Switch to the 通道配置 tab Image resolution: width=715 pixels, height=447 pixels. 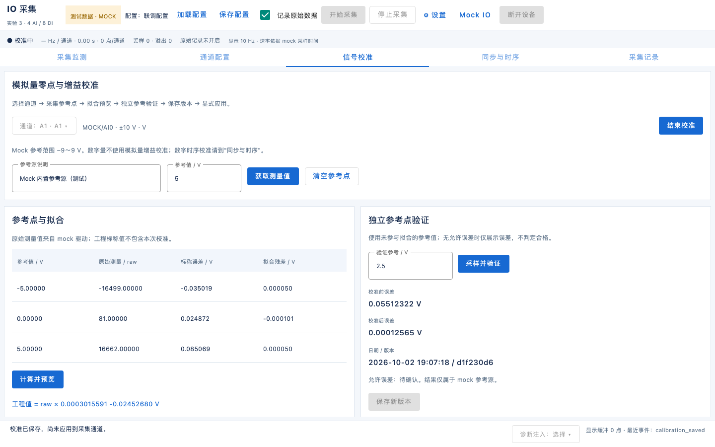[x=214, y=57]
